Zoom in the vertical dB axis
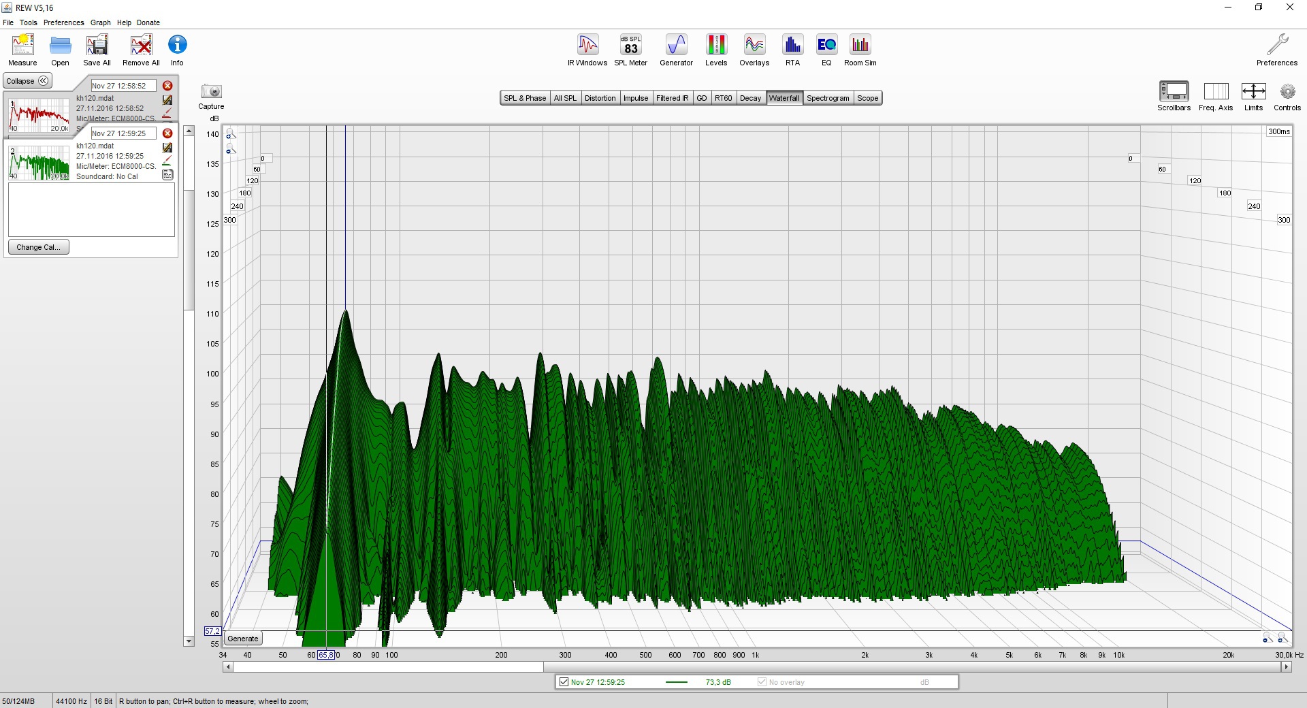Screen dimensions: 1307x708 [231, 134]
